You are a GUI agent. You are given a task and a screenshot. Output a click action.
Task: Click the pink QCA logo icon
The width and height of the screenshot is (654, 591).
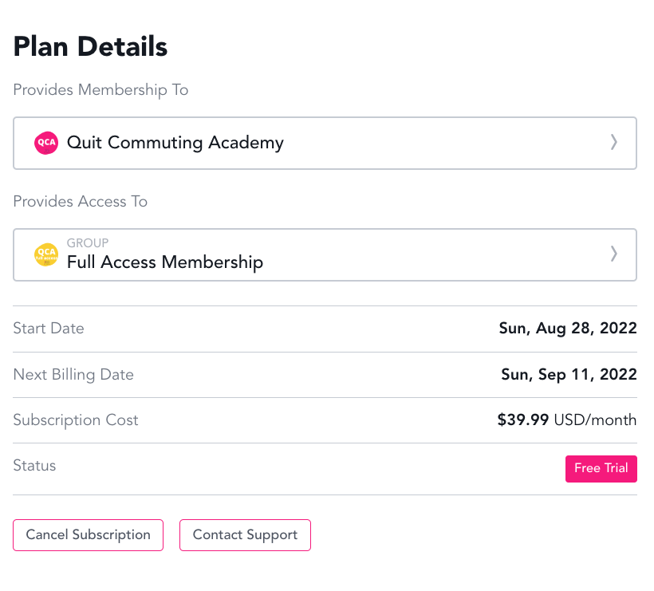tap(46, 144)
